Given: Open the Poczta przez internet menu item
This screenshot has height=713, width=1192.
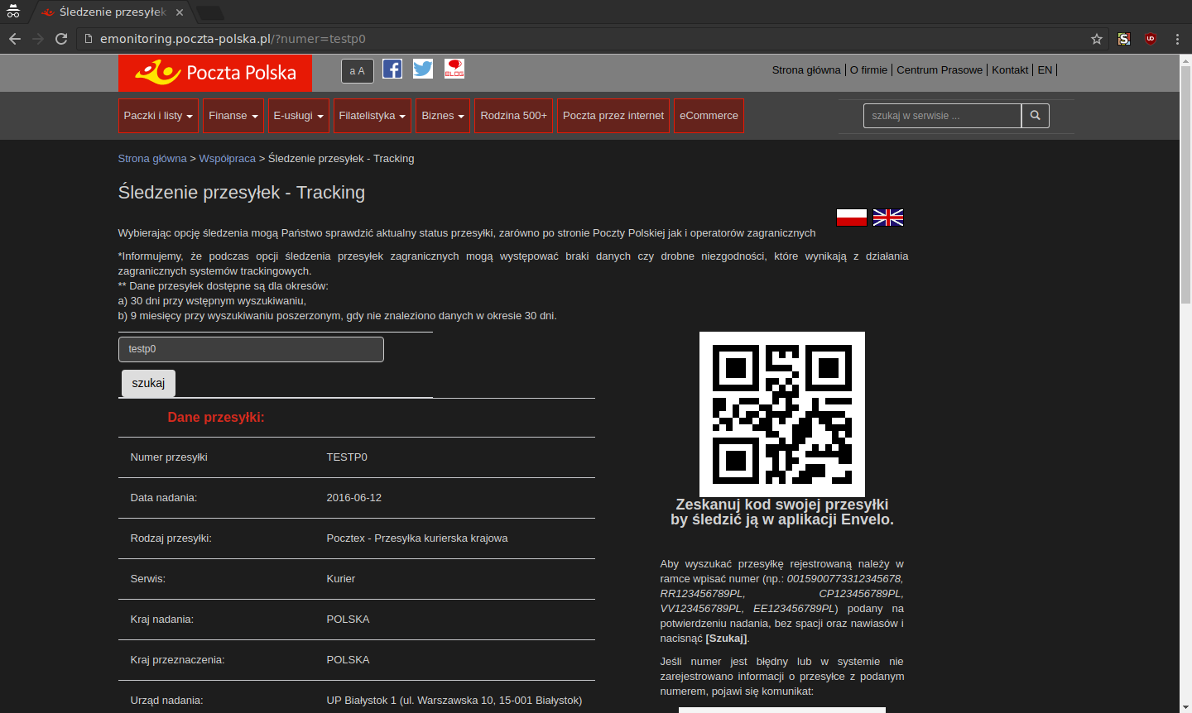Looking at the screenshot, I should [613, 116].
